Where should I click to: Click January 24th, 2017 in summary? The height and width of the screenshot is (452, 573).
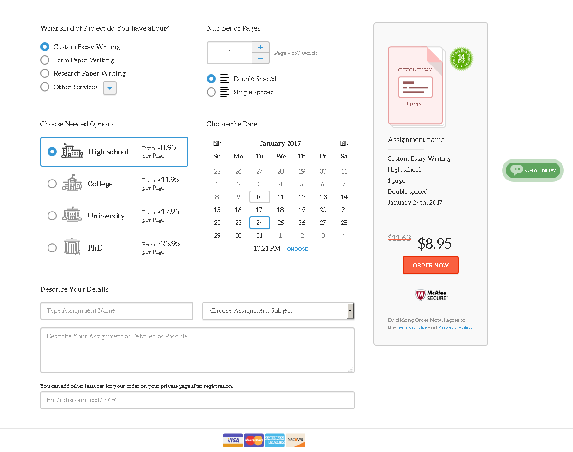pyautogui.click(x=415, y=202)
